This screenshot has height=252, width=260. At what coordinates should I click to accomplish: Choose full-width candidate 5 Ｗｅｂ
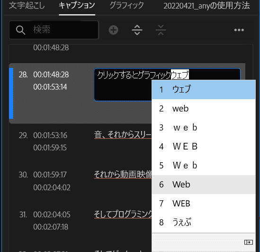tap(204, 166)
